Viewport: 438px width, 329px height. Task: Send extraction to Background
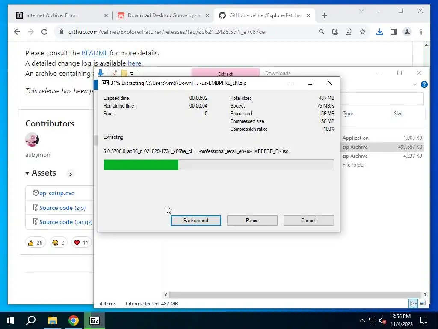pyautogui.click(x=195, y=221)
